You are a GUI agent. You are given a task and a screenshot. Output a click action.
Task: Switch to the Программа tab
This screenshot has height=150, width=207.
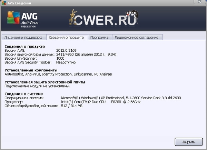(99, 37)
